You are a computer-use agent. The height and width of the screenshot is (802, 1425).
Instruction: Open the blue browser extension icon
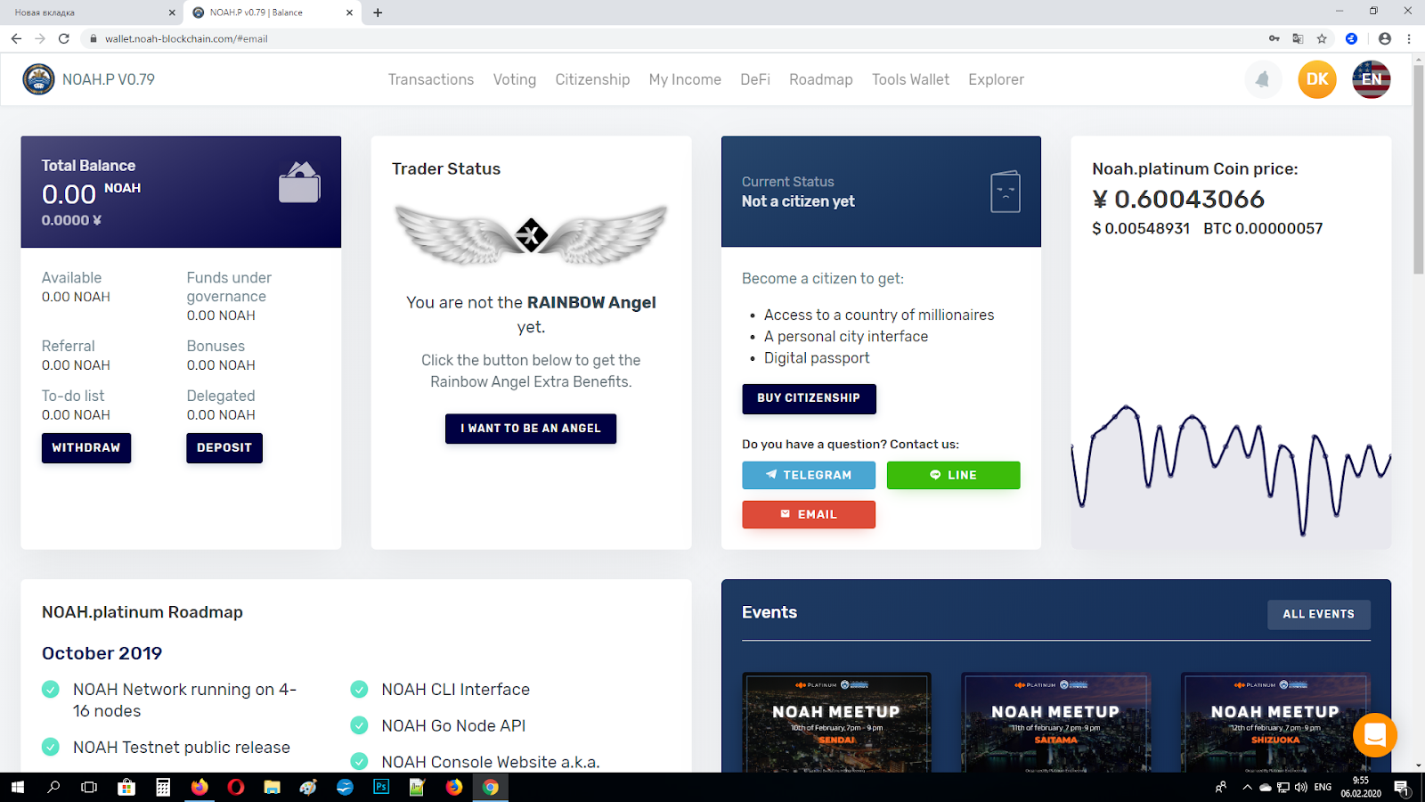pyautogui.click(x=1351, y=38)
